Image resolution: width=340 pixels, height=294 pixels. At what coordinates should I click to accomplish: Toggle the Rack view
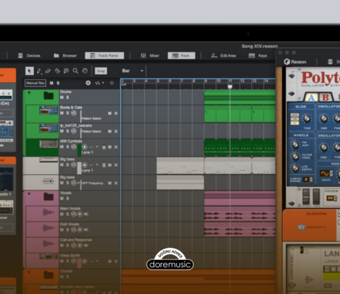tap(181, 55)
